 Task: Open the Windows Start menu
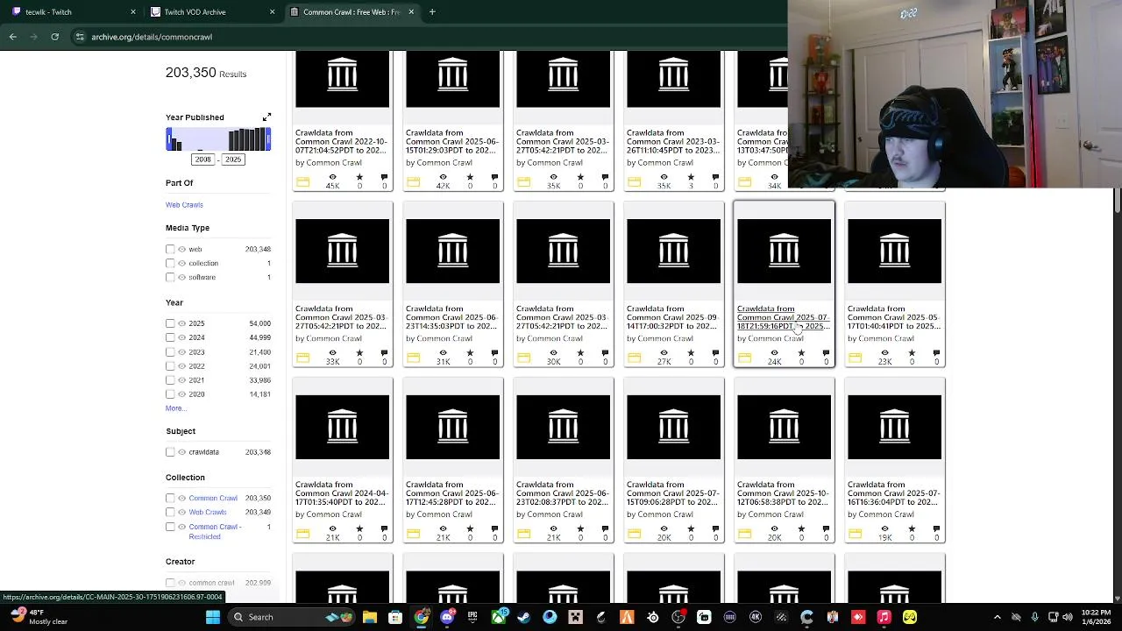point(212,617)
